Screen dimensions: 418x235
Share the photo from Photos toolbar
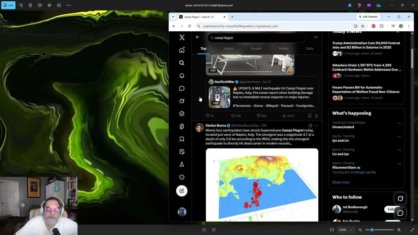pos(49,5)
